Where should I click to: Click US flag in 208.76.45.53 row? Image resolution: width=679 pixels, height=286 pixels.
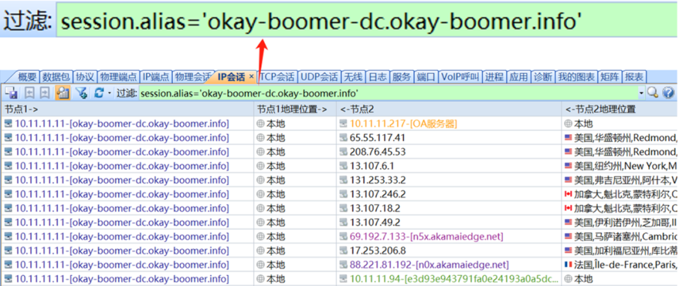click(568, 152)
